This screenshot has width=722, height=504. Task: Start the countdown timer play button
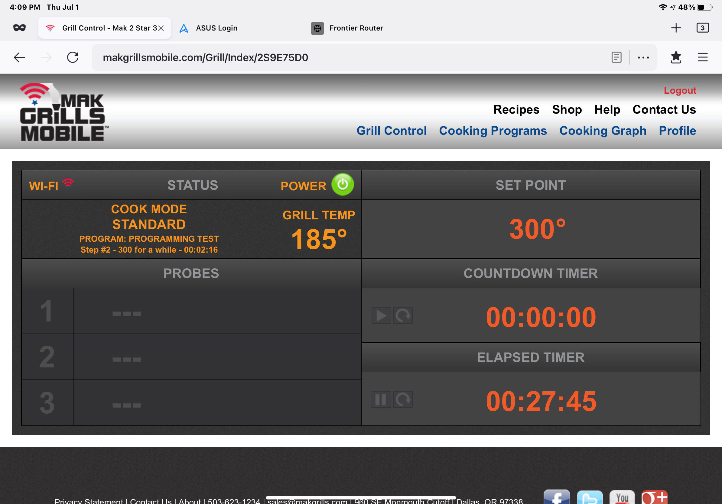pyautogui.click(x=381, y=315)
